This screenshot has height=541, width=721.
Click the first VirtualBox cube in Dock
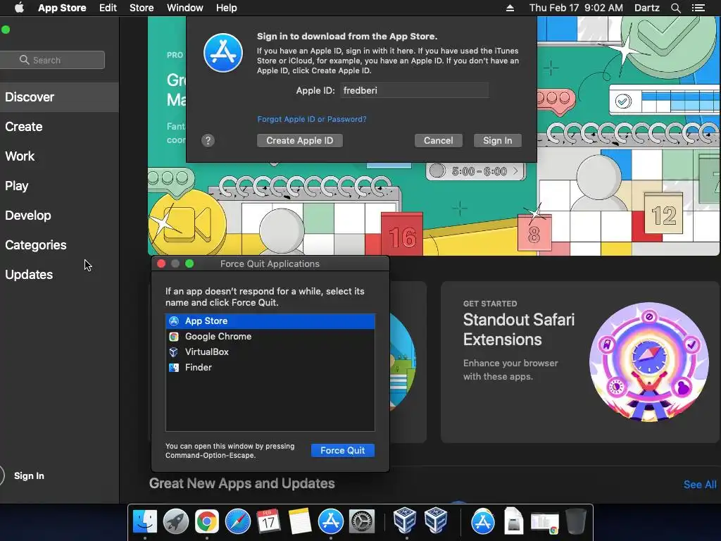click(x=405, y=521)
